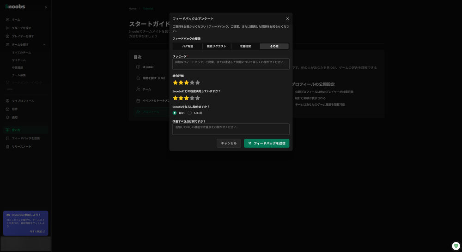Image resolution: width=462 pixels, height=252 pixels.
Task: Click the Discord logo in the banner
Action: (8, 215)
